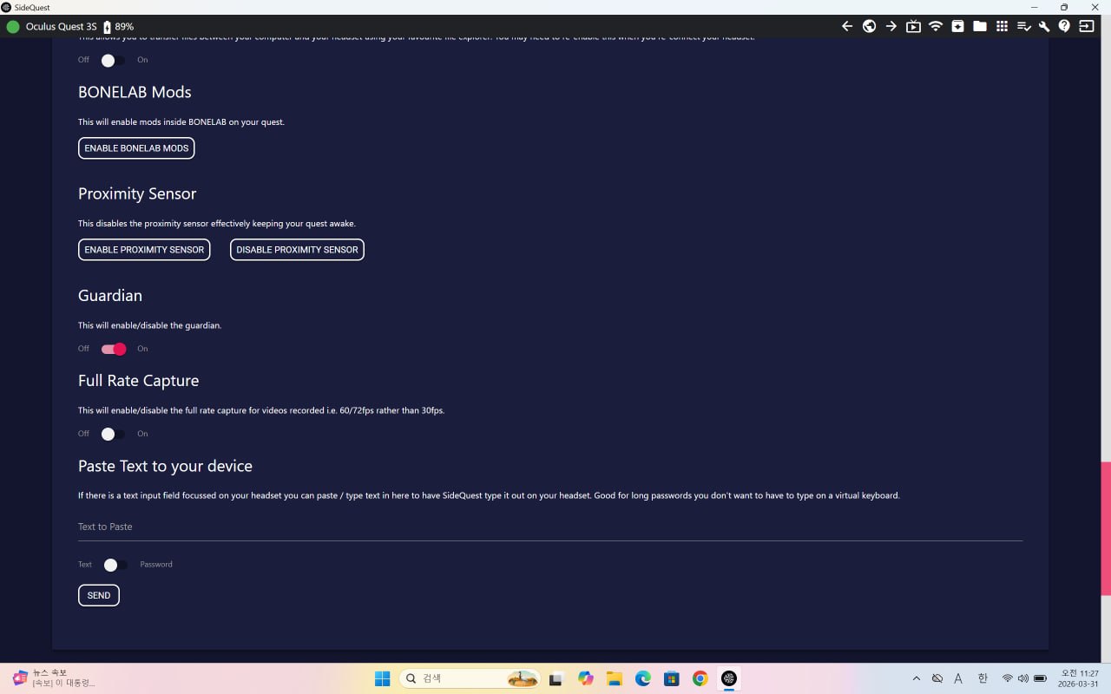
Task: Click the Send button
Action: click(99, 595)
